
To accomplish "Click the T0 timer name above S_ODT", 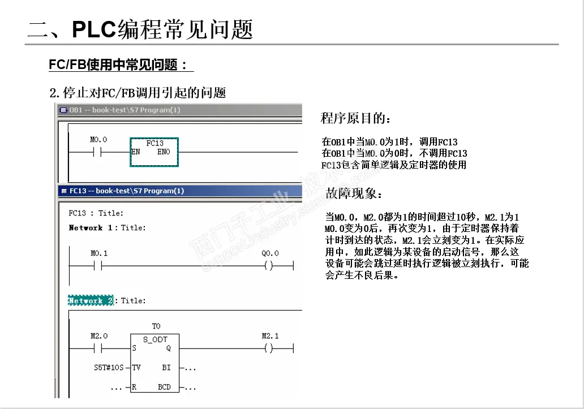I will 156,326.
